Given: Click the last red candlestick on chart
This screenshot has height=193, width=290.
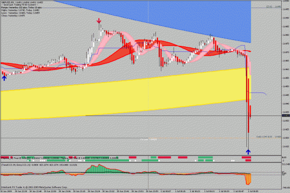Looking at the screenshot, I should coord(250,112).
